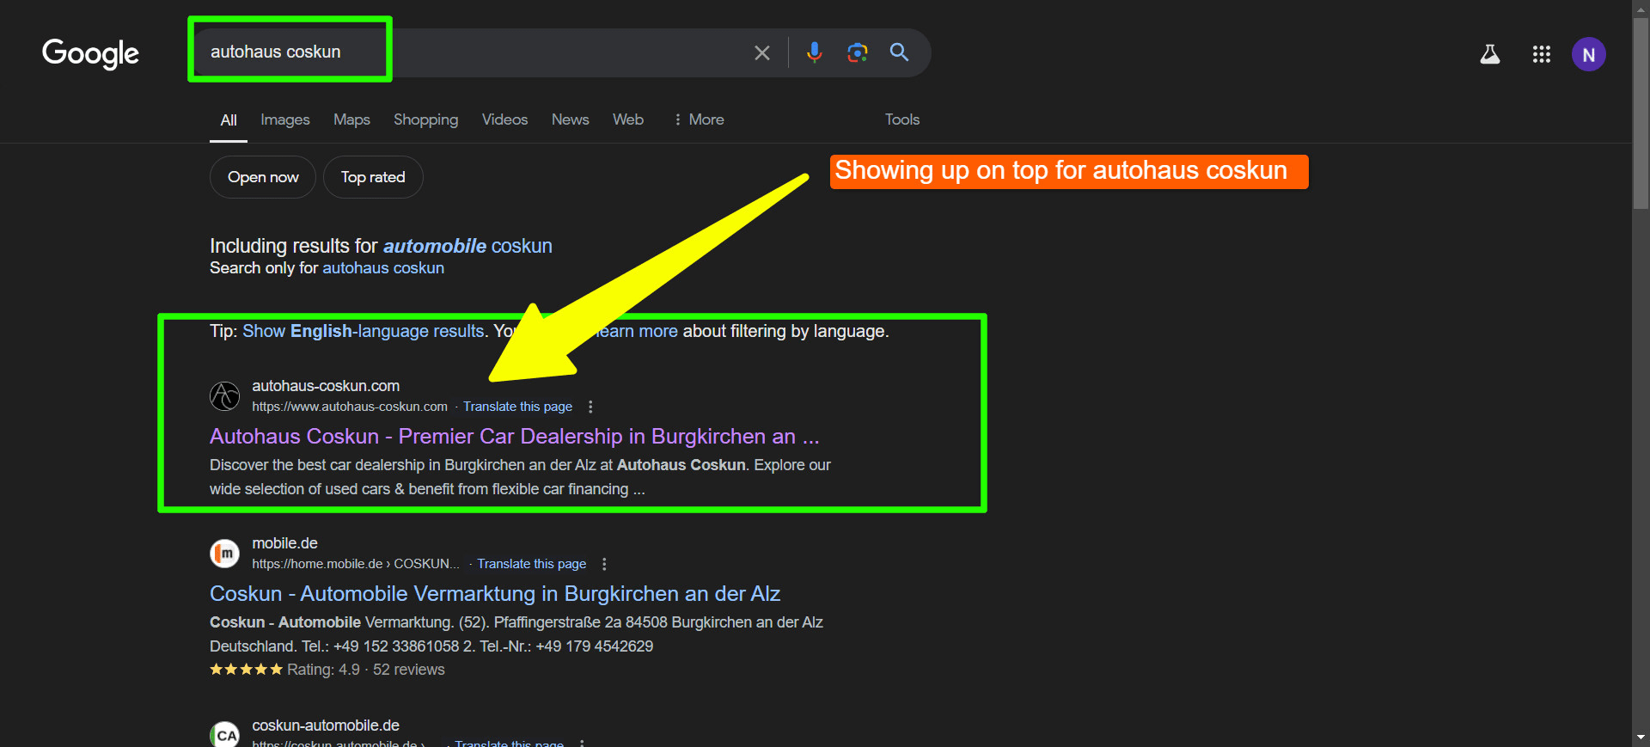Image resolution: width=1650 pixels, height=747 pixels.
Task: Click learn more about filtering by language
Action: (636, 331)
